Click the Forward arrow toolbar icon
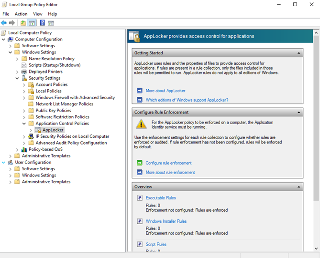The width and height of the screenshot is (320, 258). [12, 23]
